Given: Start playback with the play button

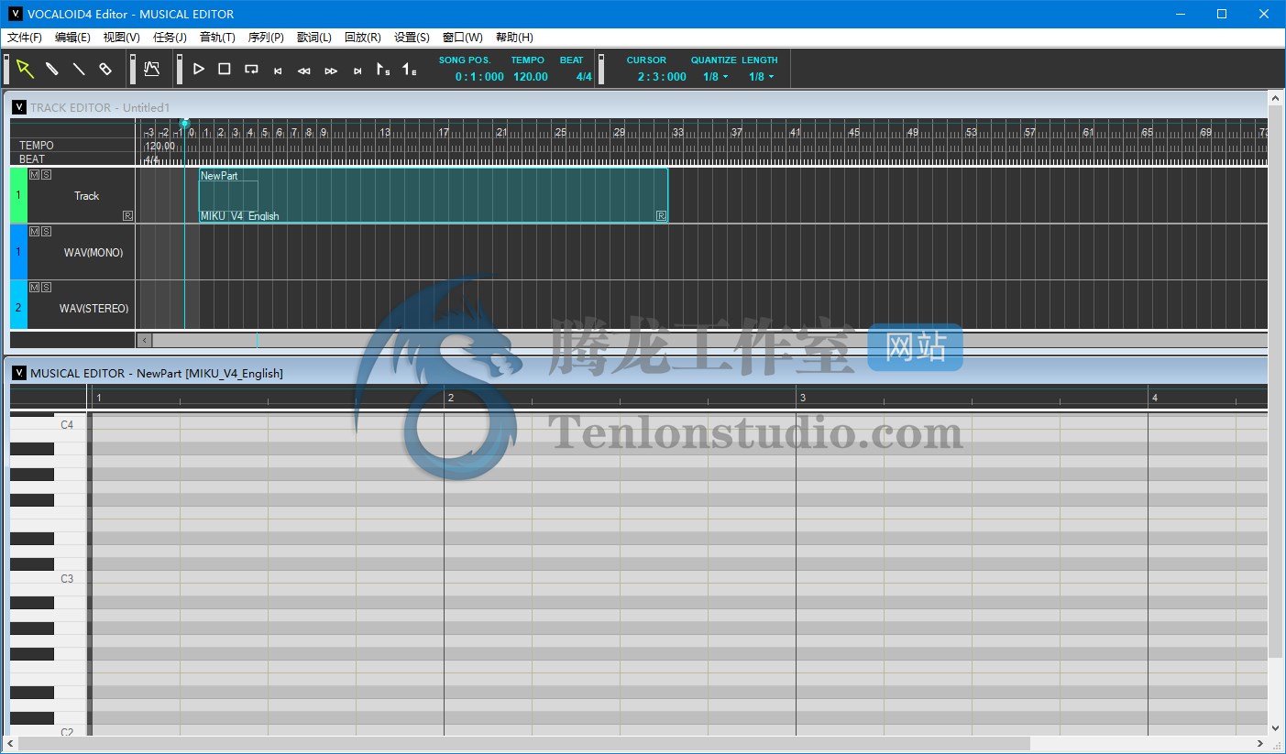Looking at the screenshot, I should point(198,69).
